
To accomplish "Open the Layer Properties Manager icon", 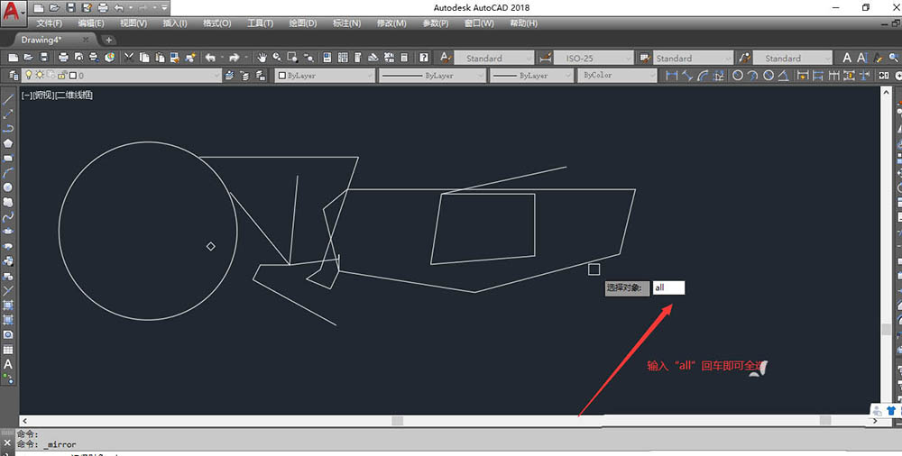I will (x=14, y=76).
